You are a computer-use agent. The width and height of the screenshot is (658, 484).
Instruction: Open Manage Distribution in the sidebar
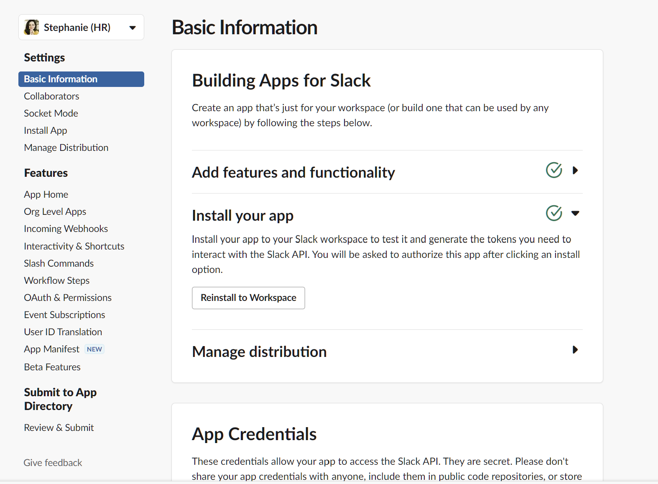pyautogui.click(x=66, y=148)
